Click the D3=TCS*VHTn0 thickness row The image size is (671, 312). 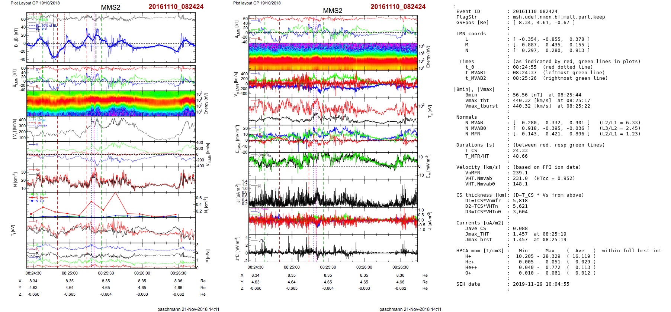click(x=483, y=212)
